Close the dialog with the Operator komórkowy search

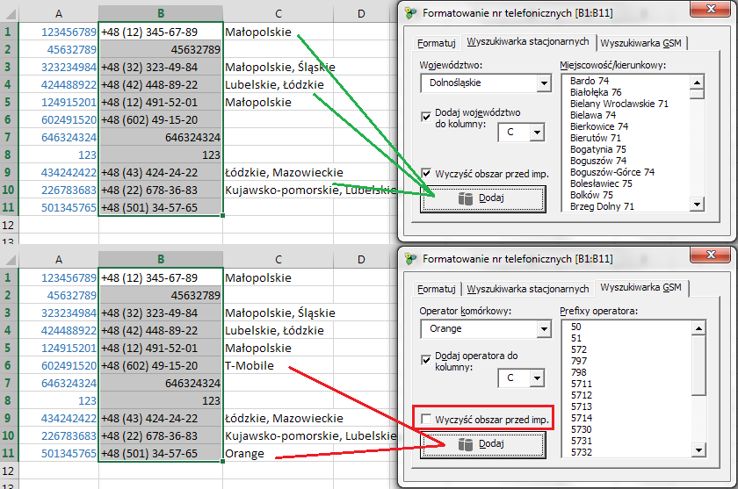tap(711, 255)
